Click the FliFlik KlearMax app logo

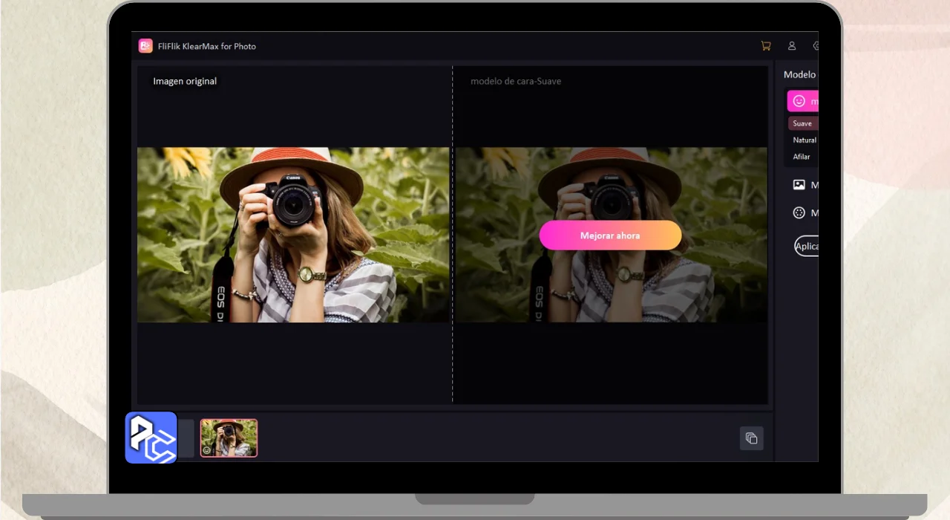tap(145, 46)
